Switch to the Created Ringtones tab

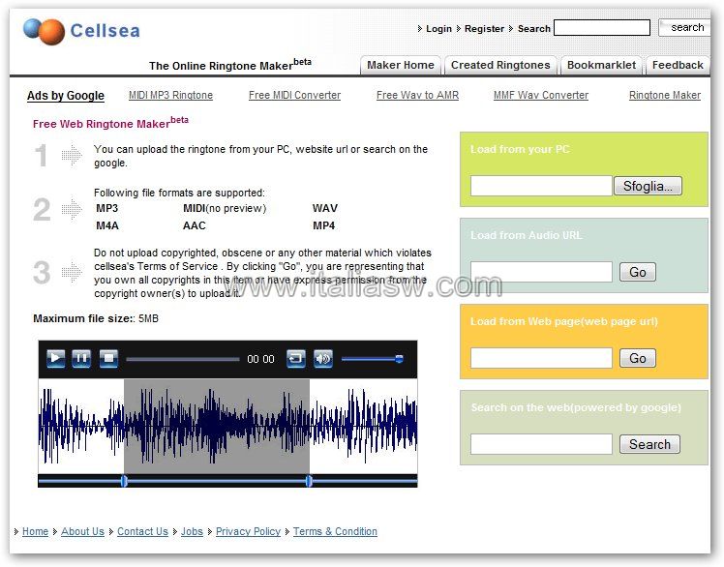coord(500,65)
